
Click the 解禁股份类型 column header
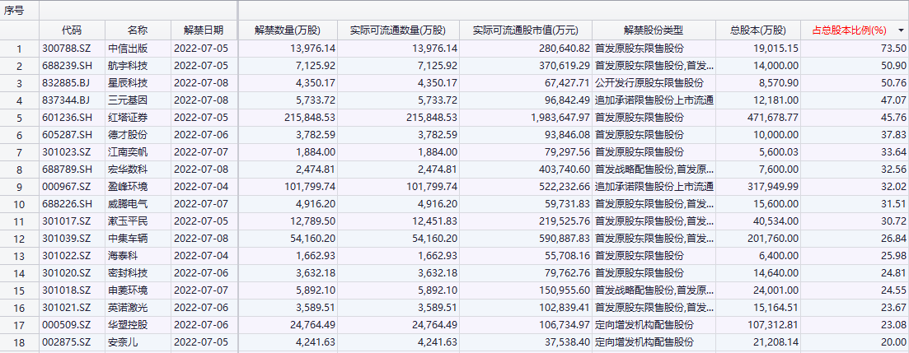click(x=654, y=30)
